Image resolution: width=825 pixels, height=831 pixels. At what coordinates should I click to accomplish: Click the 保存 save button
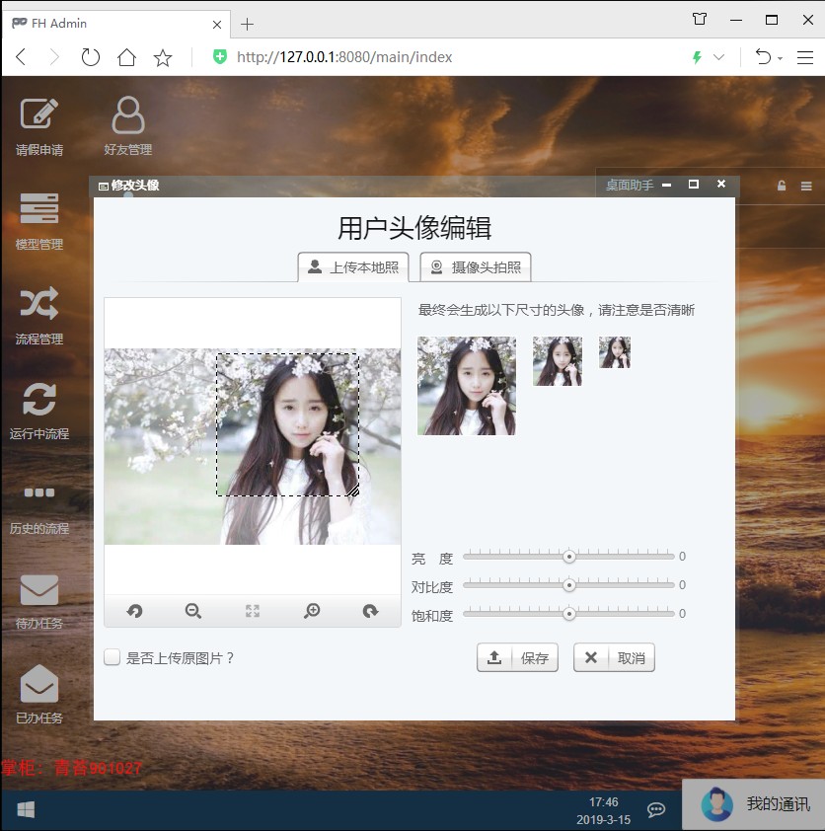[517, 657]
